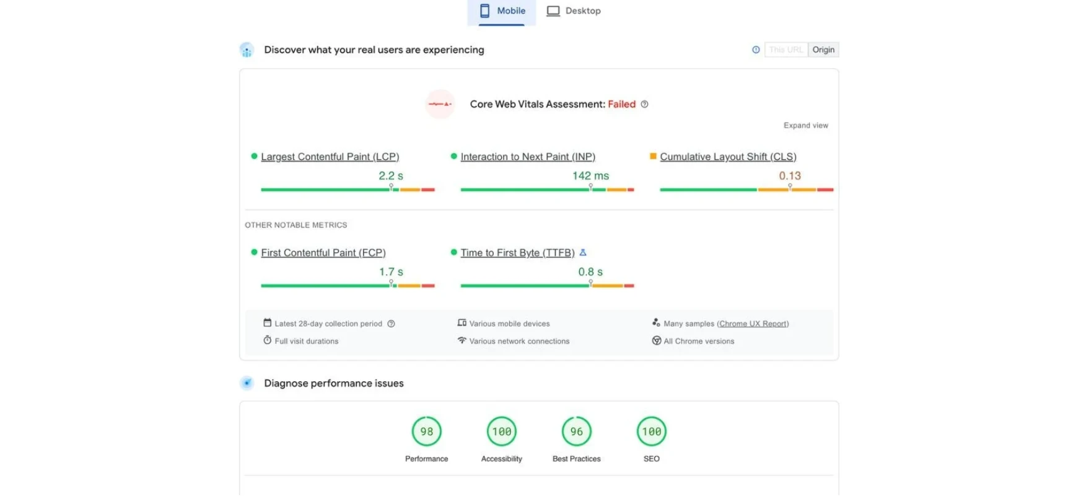Click the Diagnose performance issues icon
The height and width of the screenshot is (497, 1081).
(x=247, y=383)
